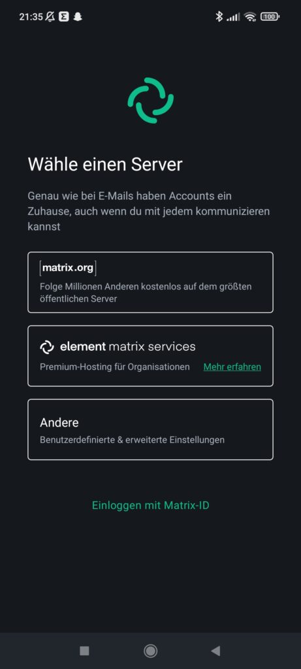Choose element matrix services hosting card
301x669 pixels.
(150, 356)
